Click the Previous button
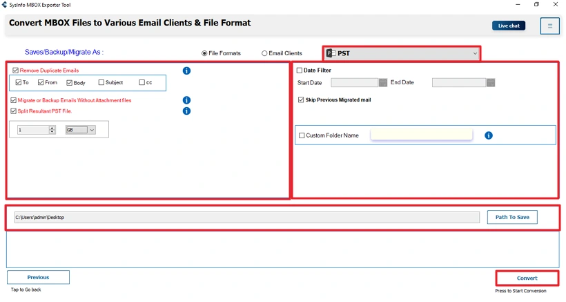 (38, 277)
